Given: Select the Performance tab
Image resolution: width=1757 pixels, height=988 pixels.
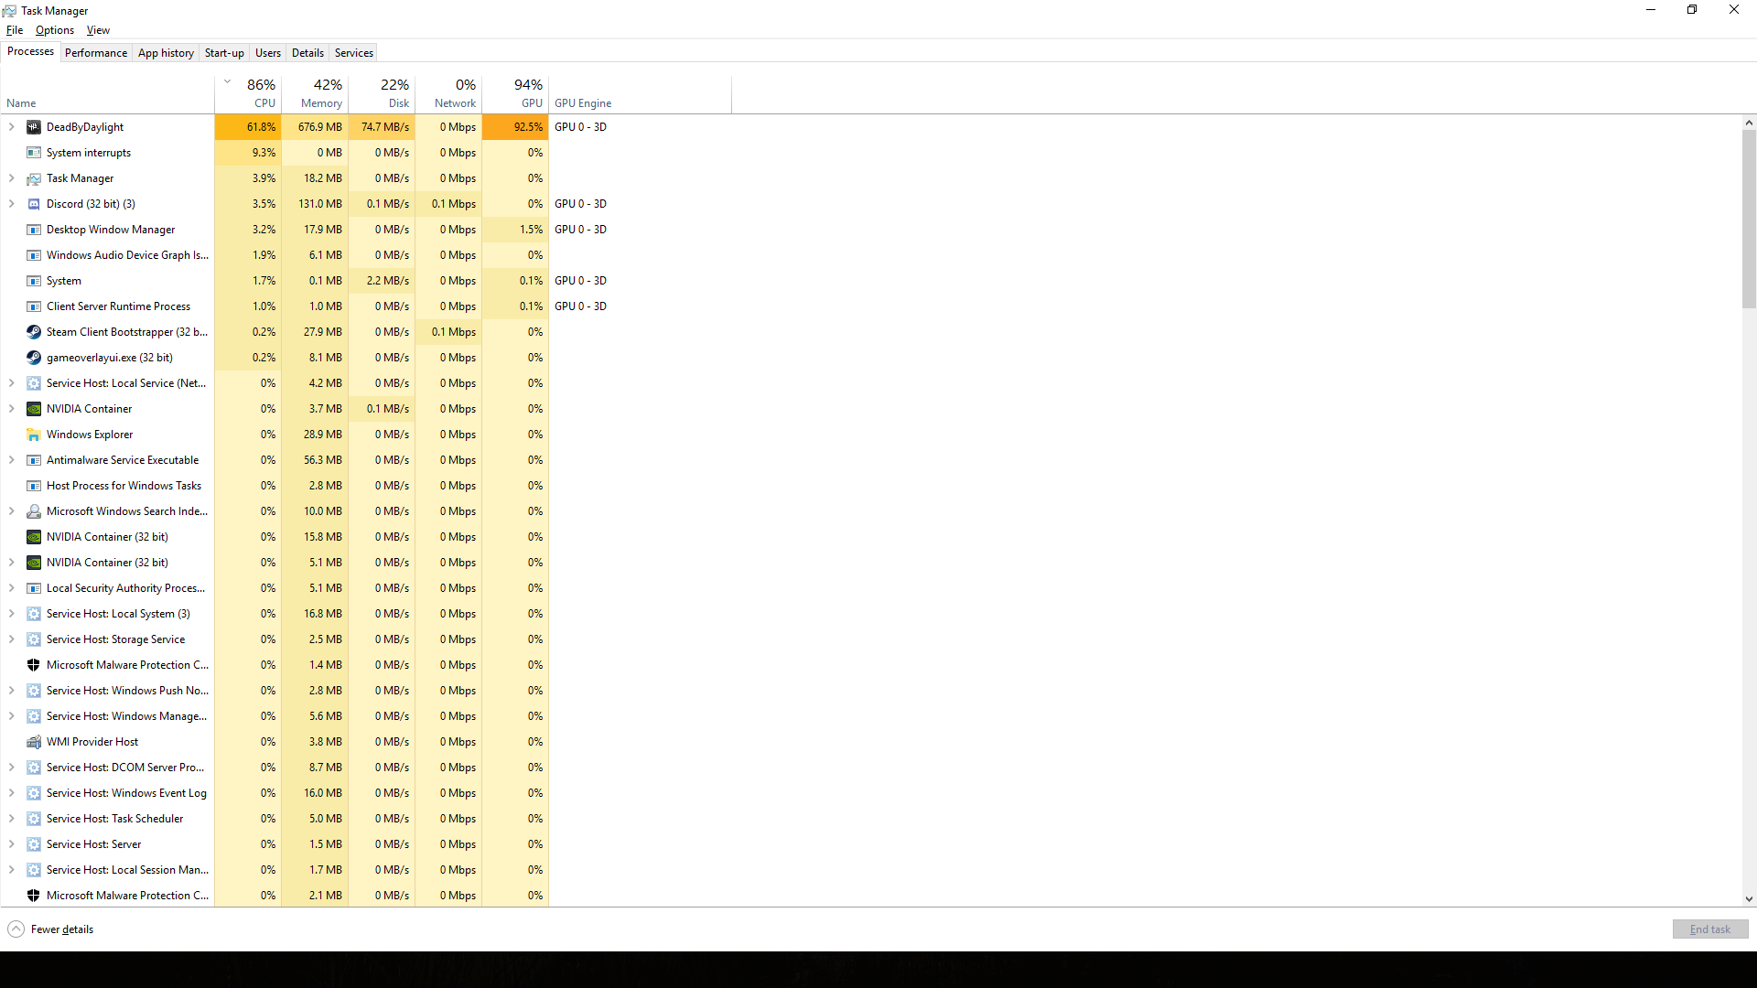Looking at the screenshot, I should (x=95, y=52).
